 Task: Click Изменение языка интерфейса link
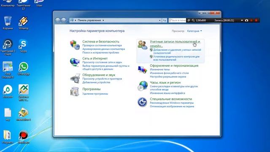[x=167, y=93]
